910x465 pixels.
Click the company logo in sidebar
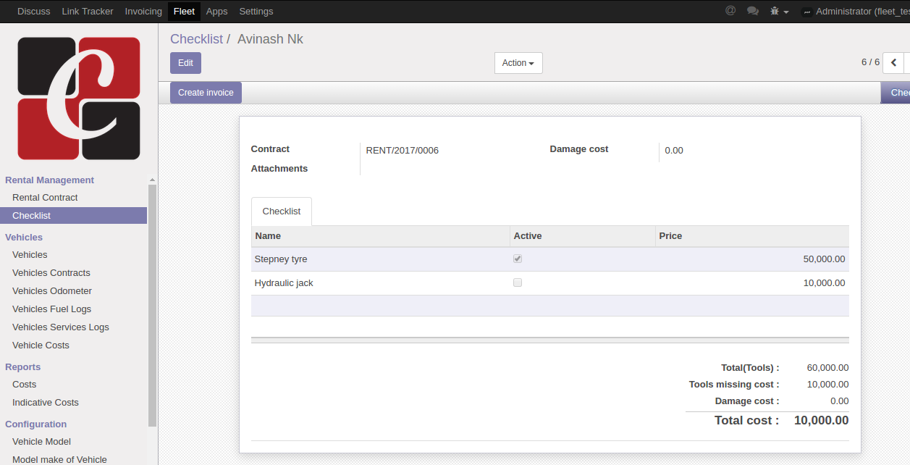click(79, 99)
